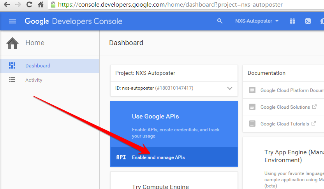Click the Google Developers Console title
The height and width of the screenshot is (189, 324).
74,21
